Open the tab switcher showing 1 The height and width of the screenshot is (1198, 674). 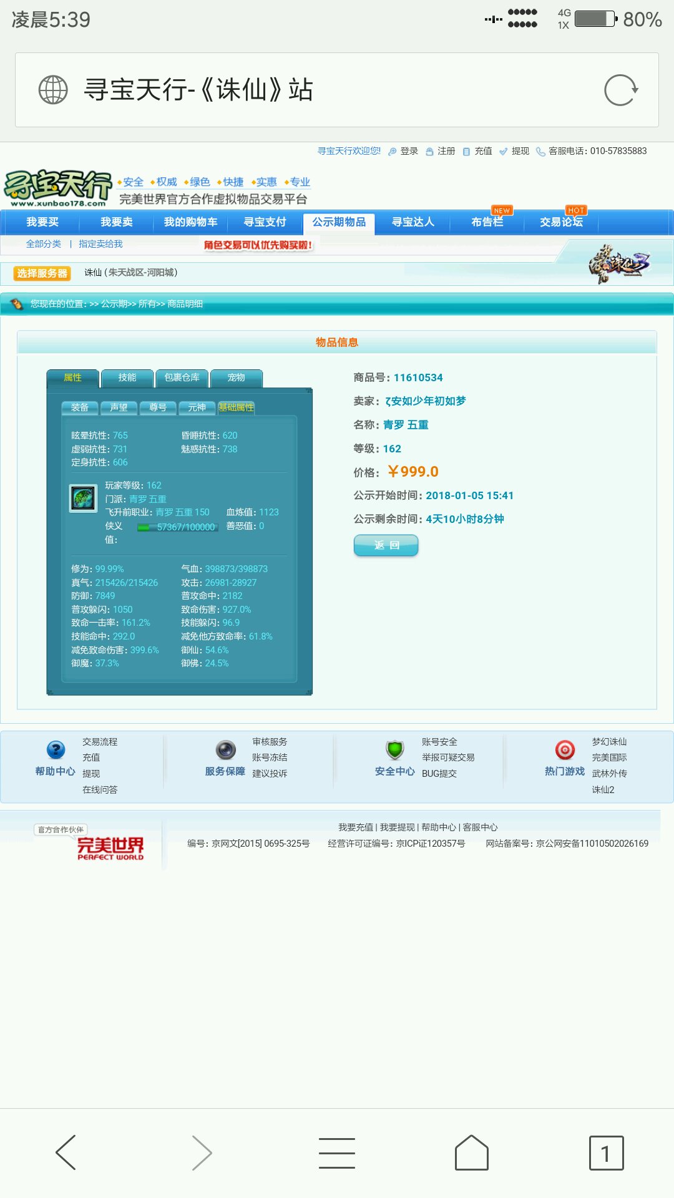[x=606, y=1152]
